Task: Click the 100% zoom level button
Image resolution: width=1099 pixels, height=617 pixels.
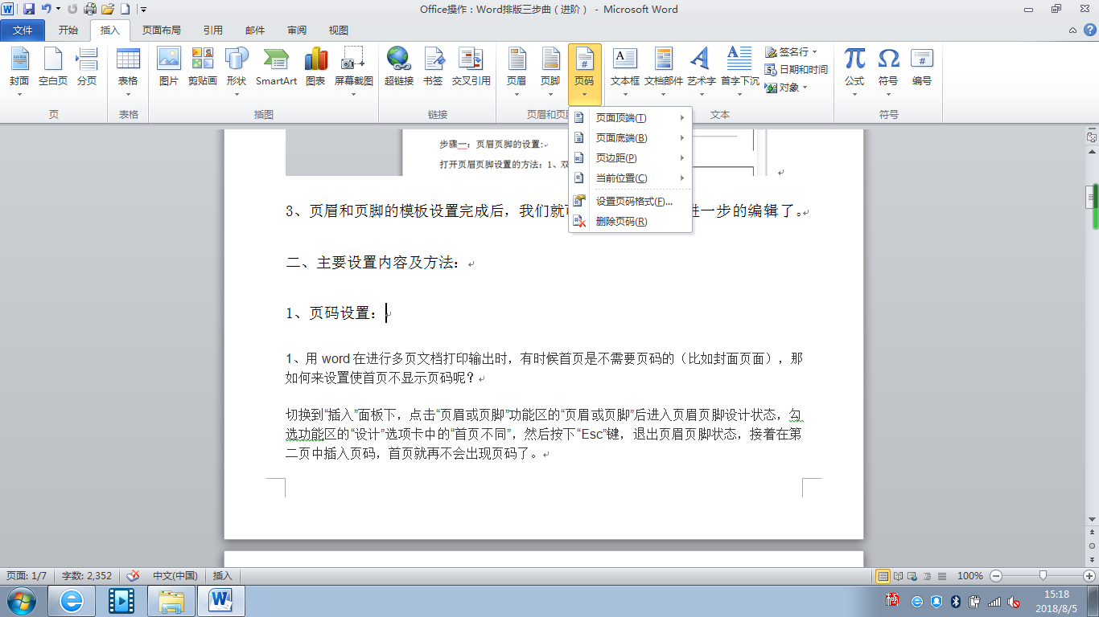Action: click(970, 576)
